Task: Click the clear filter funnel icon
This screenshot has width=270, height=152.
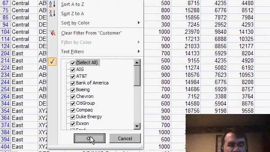Action: tap(52, 33)
